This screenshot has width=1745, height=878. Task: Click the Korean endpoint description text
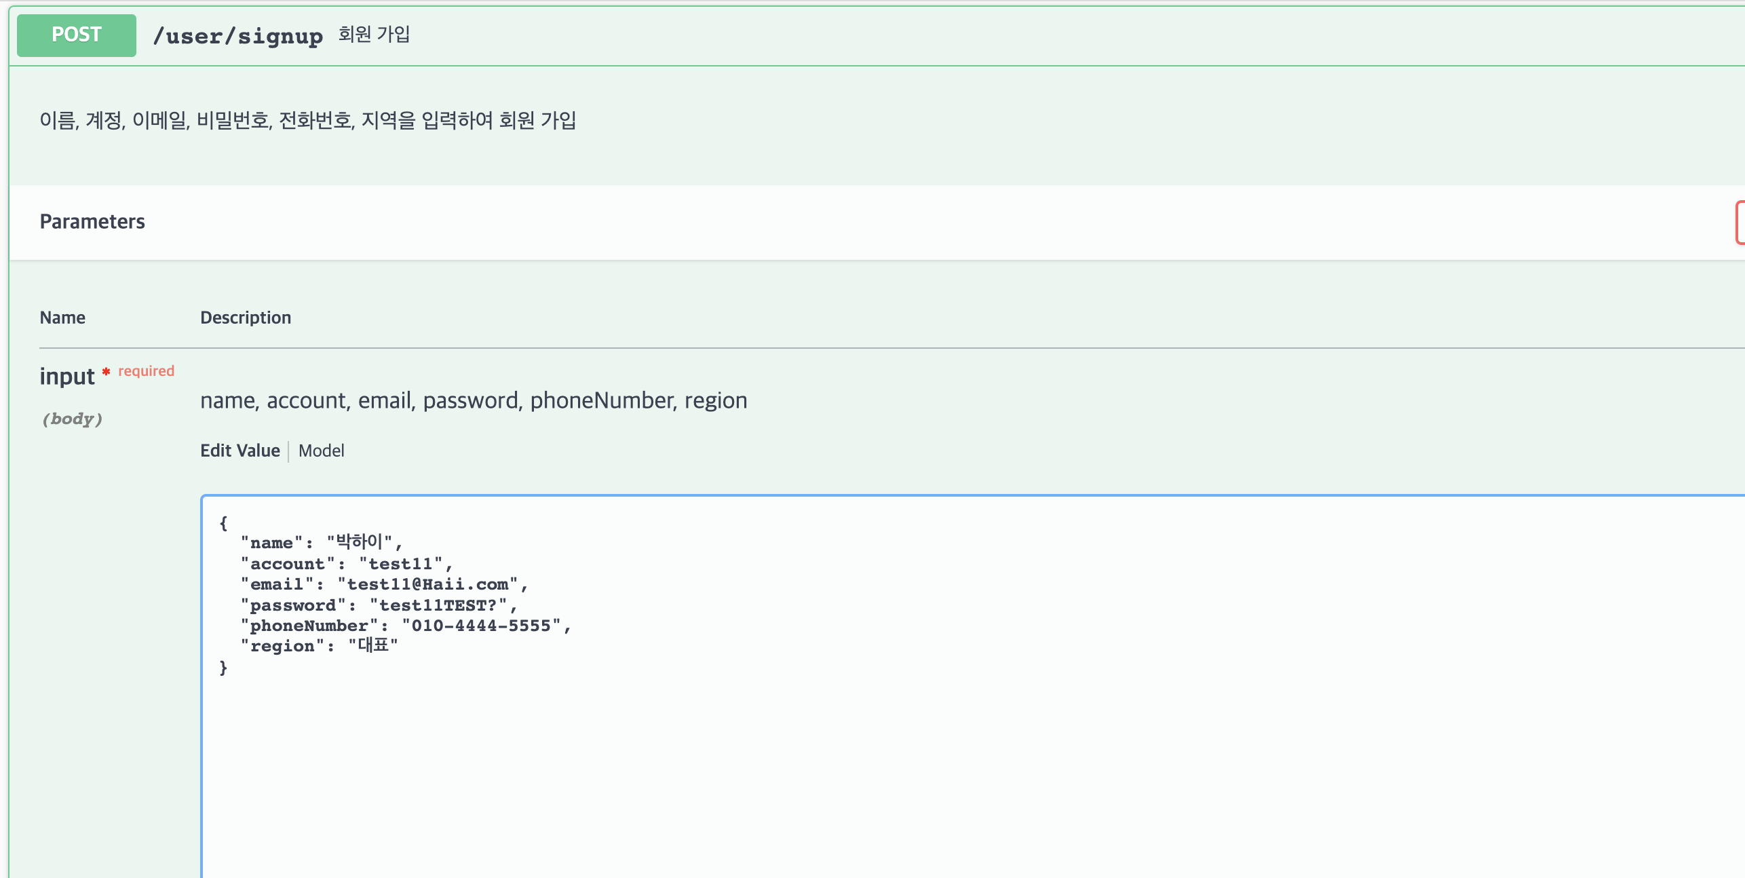pyautogui.click(x=308, y=120)
